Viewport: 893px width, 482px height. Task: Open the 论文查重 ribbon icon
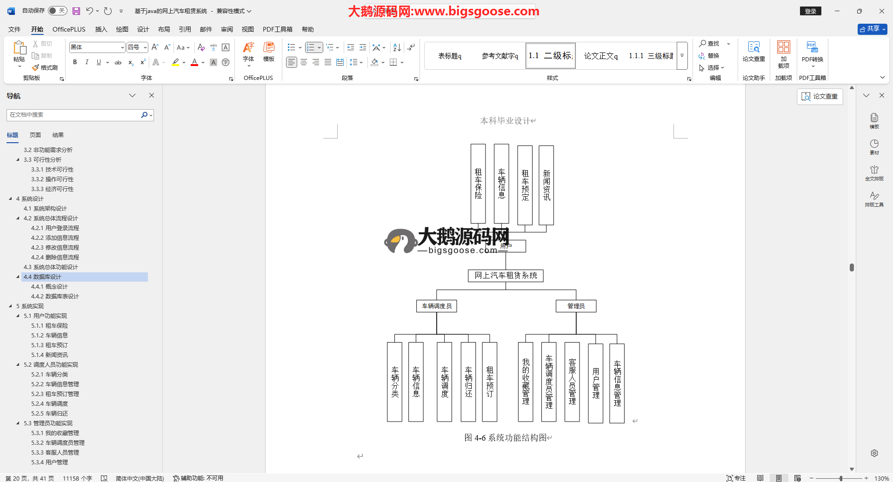753,51
